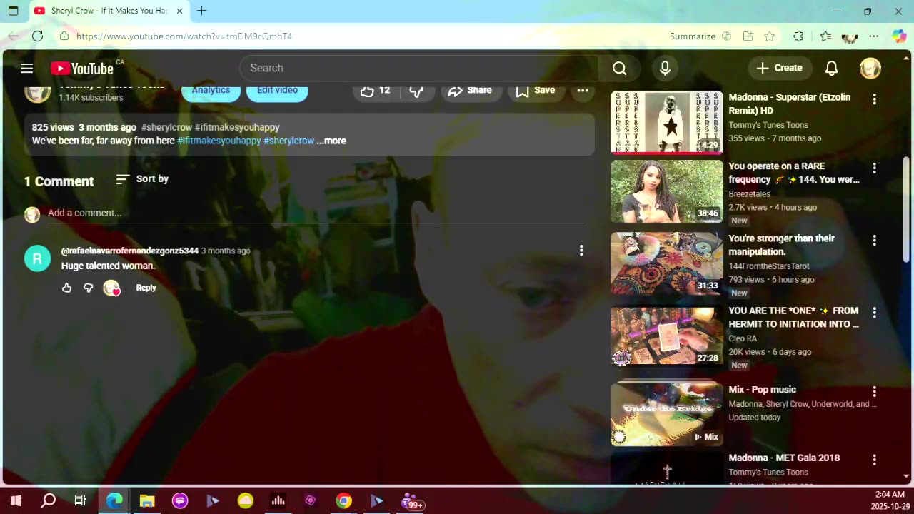Open options for Madonna Superstar video

tap(874, 99)
